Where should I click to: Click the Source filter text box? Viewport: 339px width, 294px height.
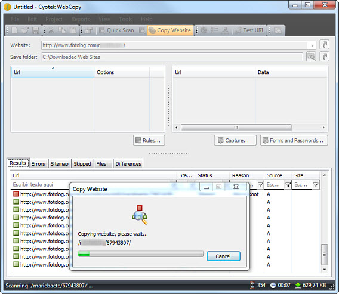(274, 185)
